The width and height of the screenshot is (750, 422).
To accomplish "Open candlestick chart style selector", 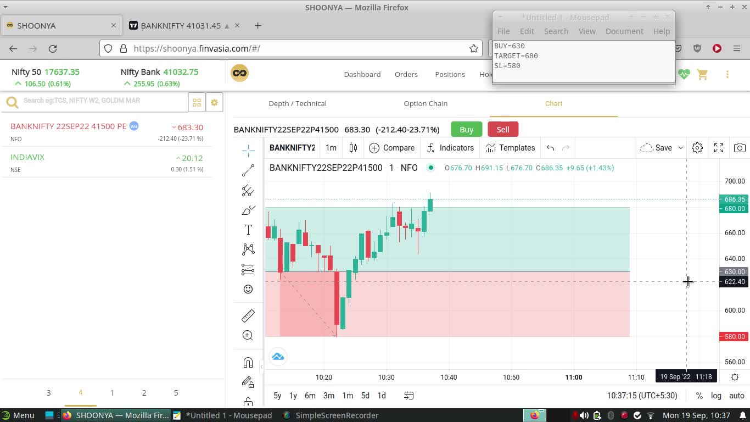I will click(x=353, y=148).
